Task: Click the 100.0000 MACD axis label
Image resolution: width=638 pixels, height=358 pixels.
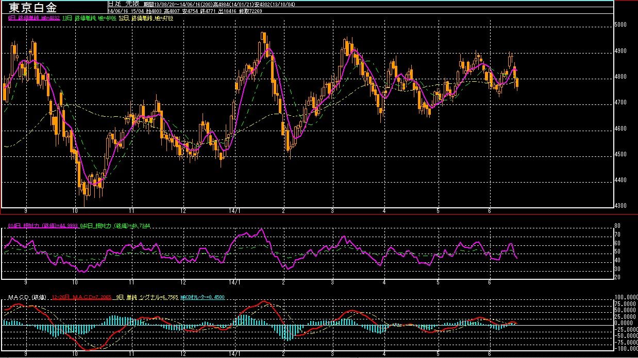Action: pos(626,297)
